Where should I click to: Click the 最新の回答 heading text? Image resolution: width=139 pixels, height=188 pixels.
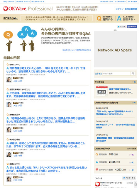pyautogui.click(x=12, y=58)
